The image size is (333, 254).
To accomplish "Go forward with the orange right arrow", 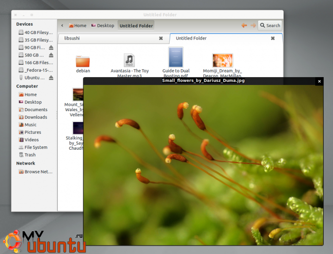I will 253,26.
